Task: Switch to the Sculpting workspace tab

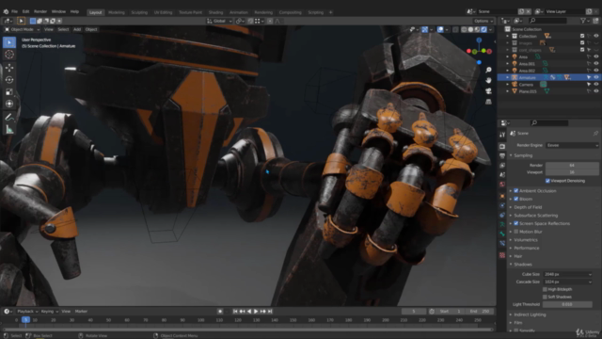Action: point(139,12)
